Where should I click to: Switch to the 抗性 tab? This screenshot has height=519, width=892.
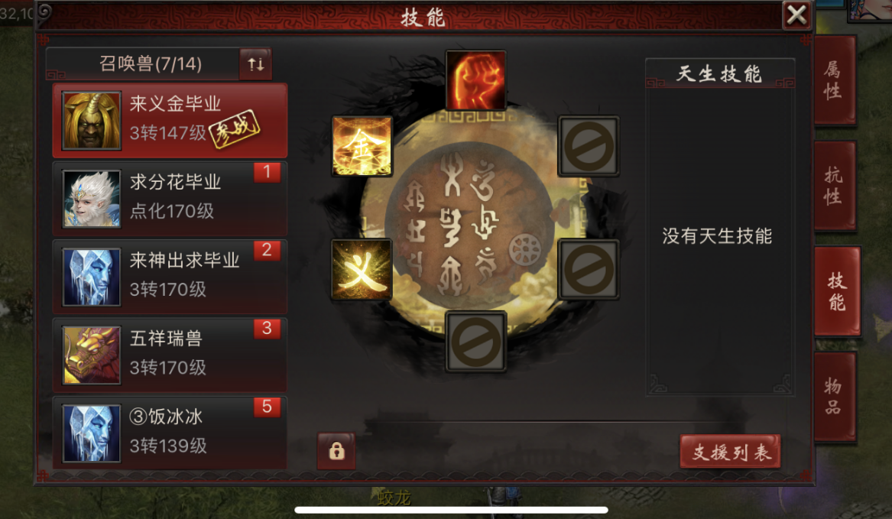[x=835, y=186]
